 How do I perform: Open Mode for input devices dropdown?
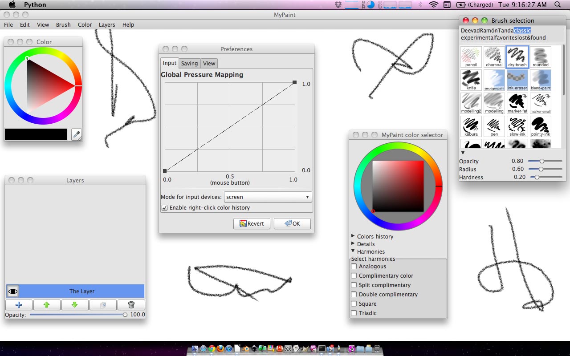268,197
